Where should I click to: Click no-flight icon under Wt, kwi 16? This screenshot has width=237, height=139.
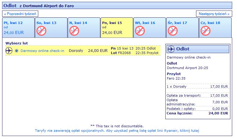[140, 31]
